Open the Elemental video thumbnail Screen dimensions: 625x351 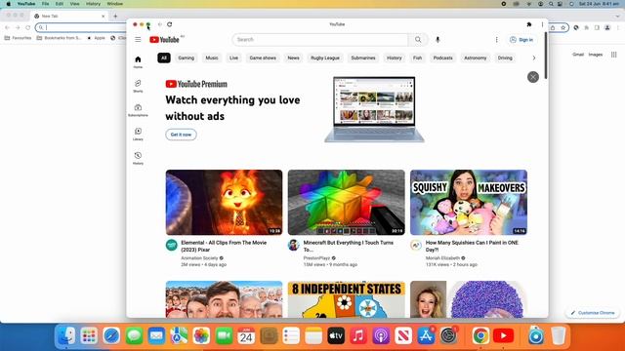click(224, 202)
